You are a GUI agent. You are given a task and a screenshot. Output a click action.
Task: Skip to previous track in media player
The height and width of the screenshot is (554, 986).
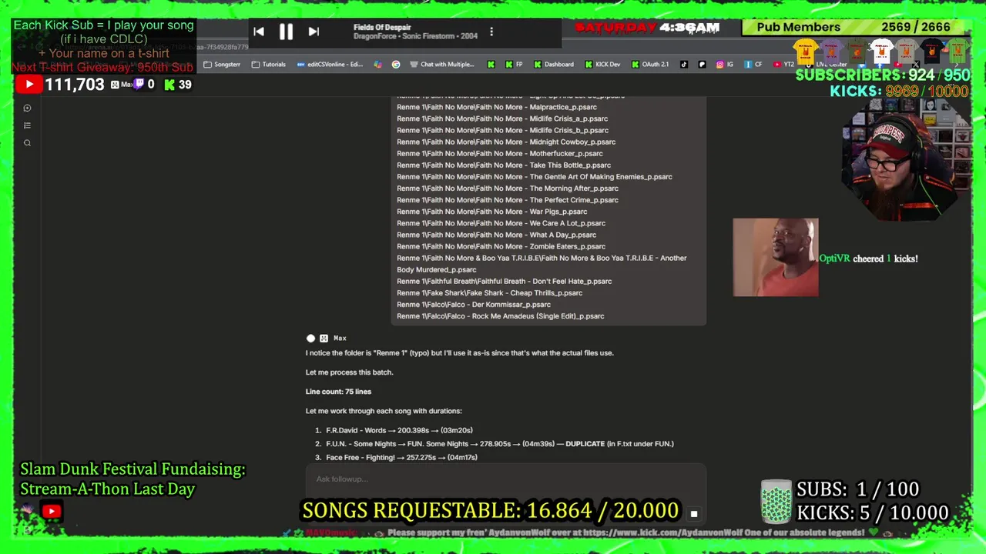tap(259, 32)
